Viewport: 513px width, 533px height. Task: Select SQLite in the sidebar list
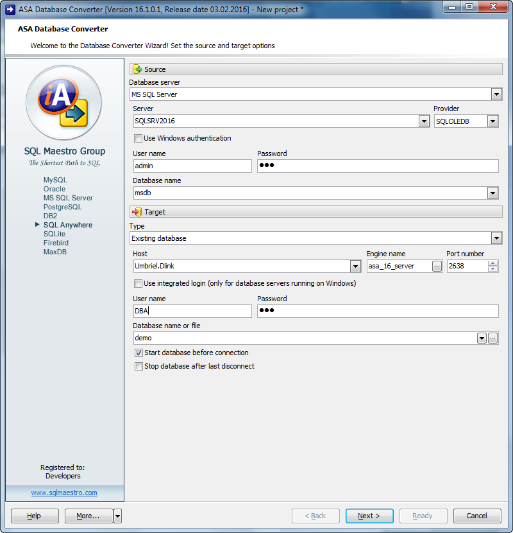pyautogui.click(x=55, y=234)
